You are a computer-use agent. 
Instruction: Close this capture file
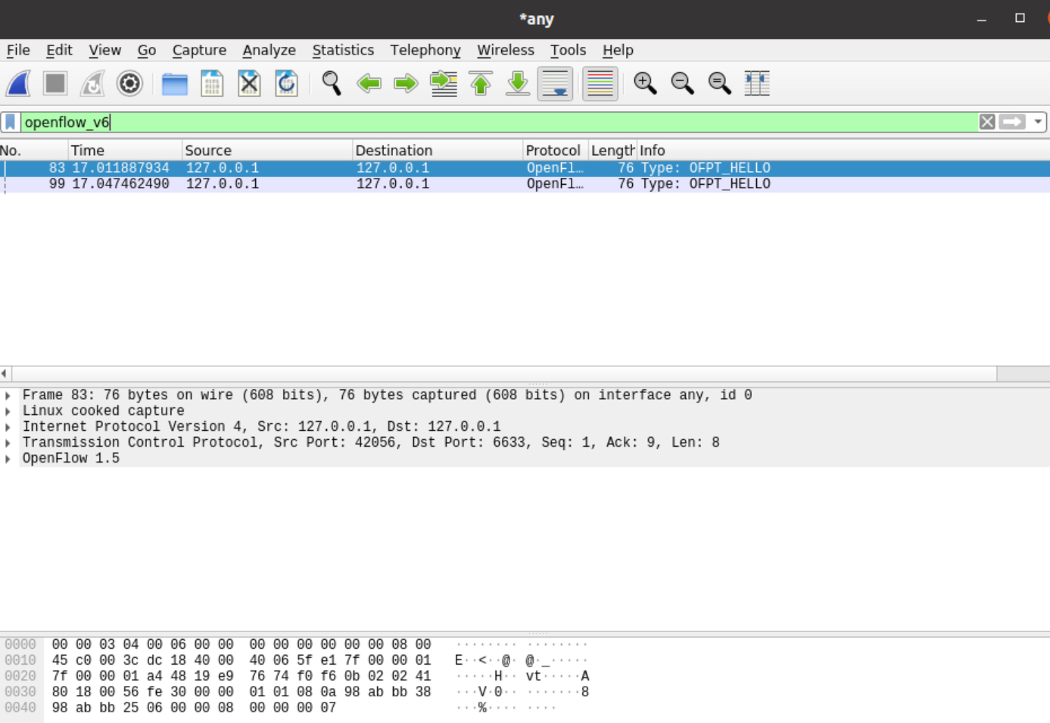point(249,83)
